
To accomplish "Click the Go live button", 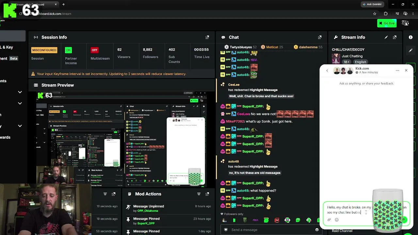I will [x=387, y=23].
